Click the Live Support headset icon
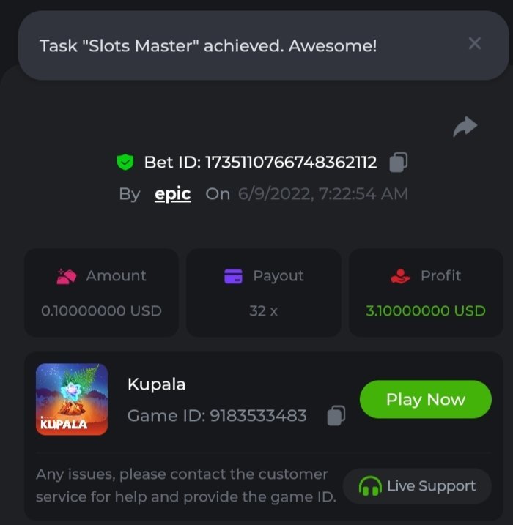 pos(370,486)
